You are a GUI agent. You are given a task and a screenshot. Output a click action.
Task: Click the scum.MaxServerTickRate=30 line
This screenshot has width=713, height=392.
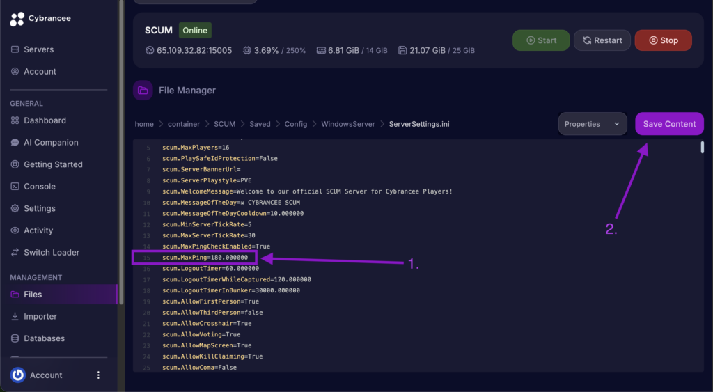(209, 235)
